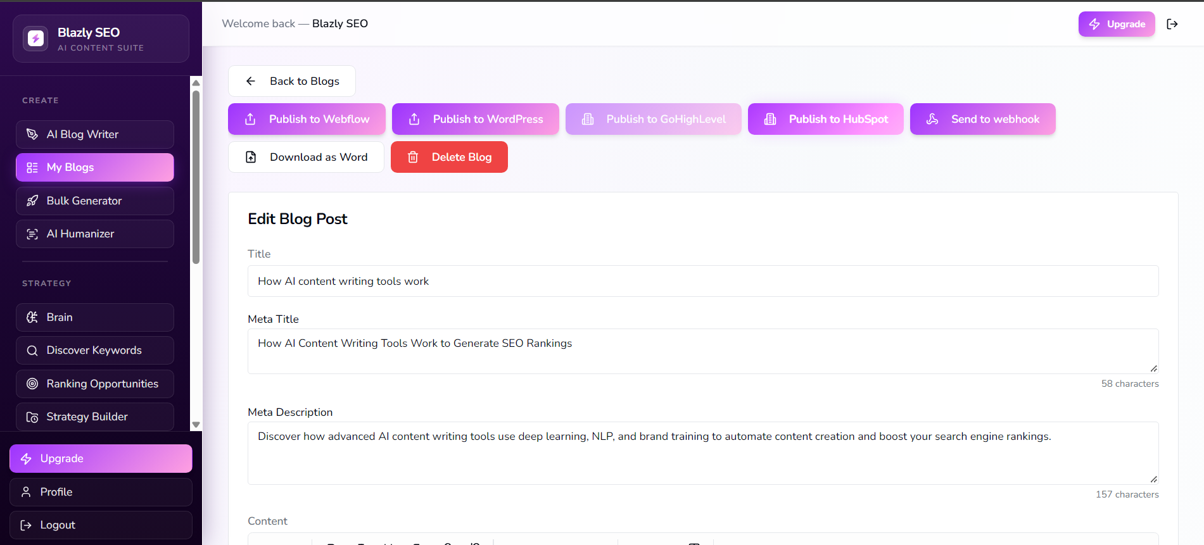
Task: Click the logout arrow icon in top header
Action: 1172,24
